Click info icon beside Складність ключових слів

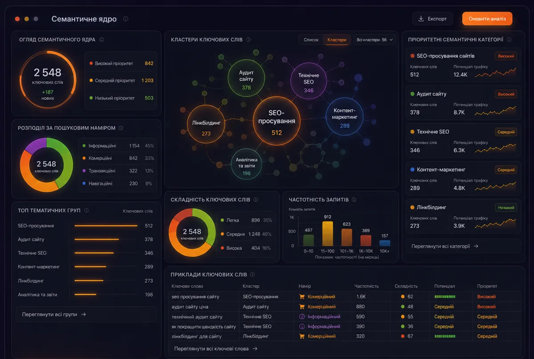coord(256,200)
